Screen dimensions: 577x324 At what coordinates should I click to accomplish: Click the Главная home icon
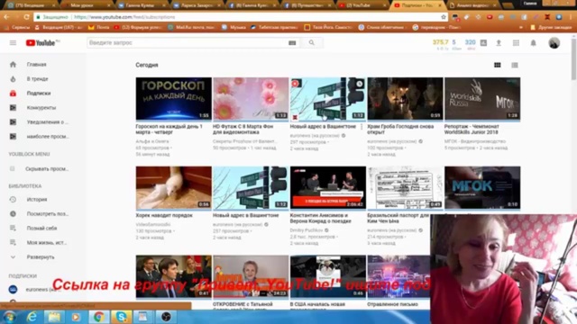(x=13, y=64)
